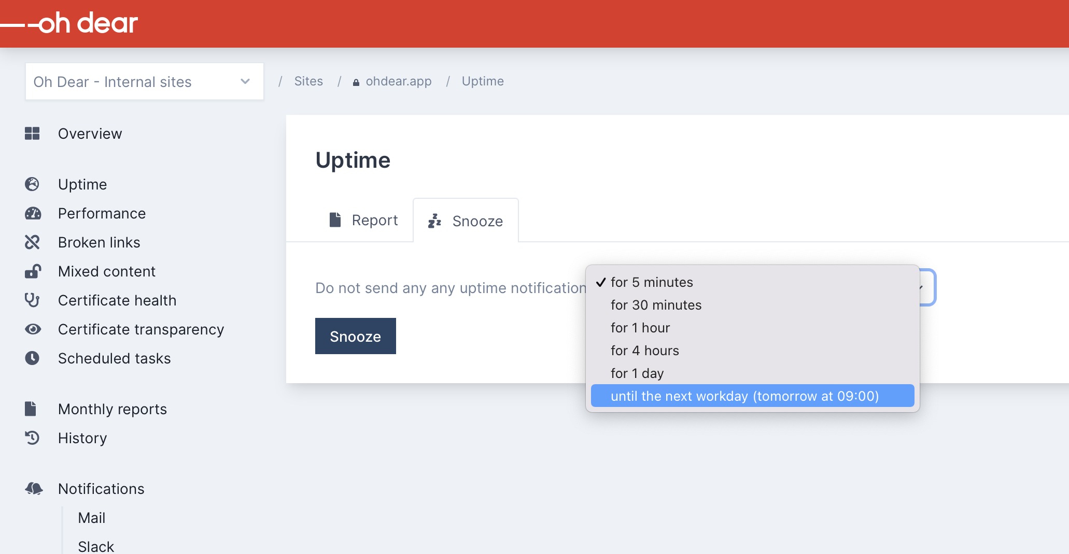The width and height of the screenshot is (1069, 554).
Task: Click the History rewind icon
Action: click(x=32, y=438)
